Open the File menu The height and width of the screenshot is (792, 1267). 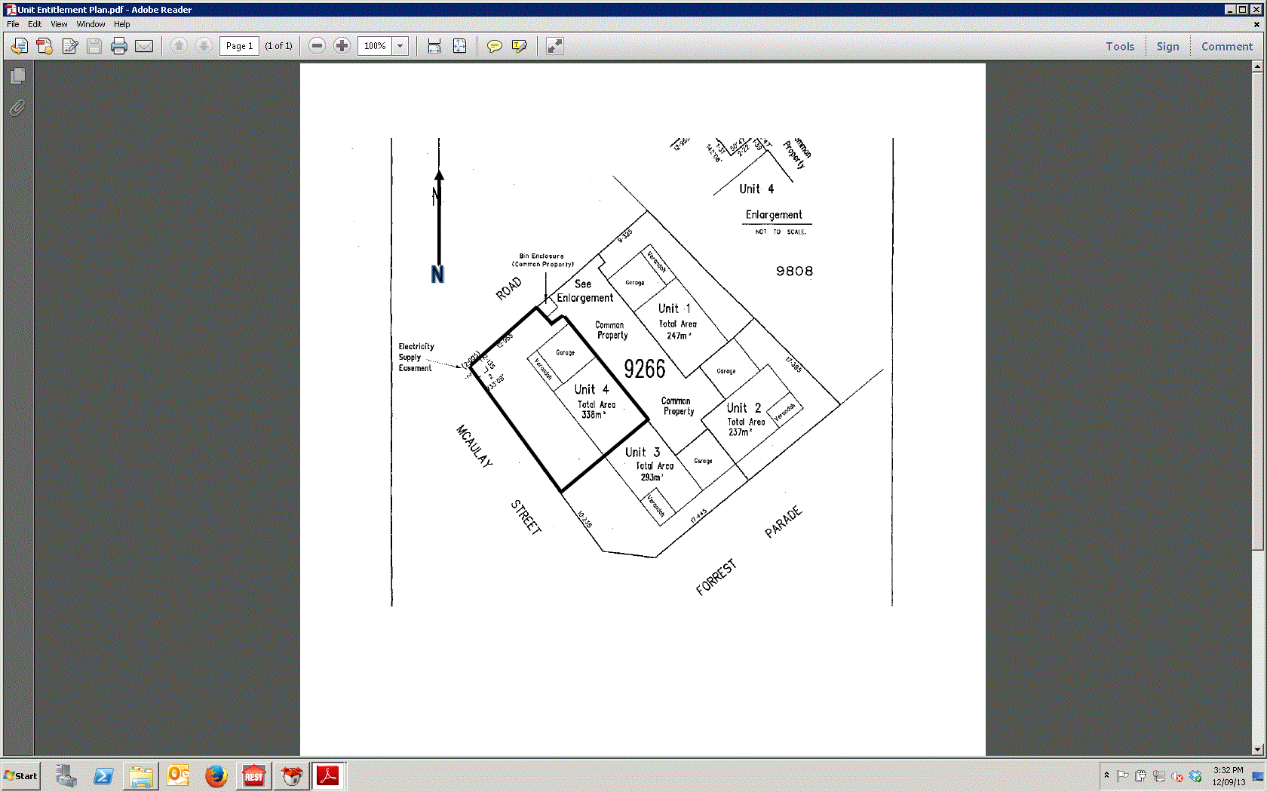click(13, 24)
